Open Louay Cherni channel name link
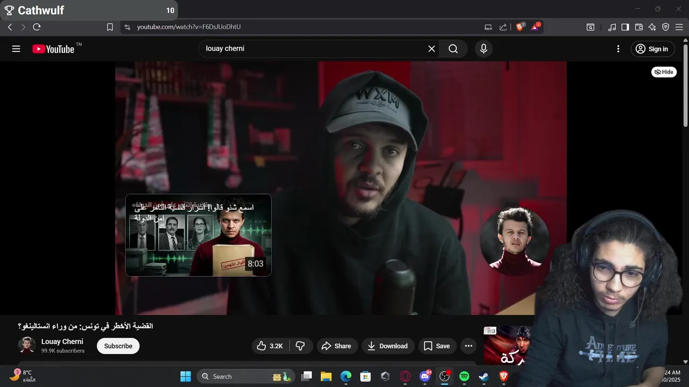This screenshot has height=387, width=689. coord(62,342)
